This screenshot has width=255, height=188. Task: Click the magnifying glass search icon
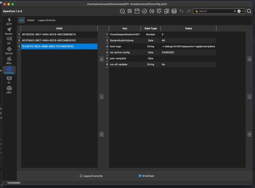click(x=249, y=11)
